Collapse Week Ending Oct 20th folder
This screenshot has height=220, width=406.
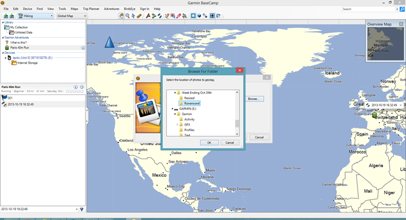click(x=175, y=92)
